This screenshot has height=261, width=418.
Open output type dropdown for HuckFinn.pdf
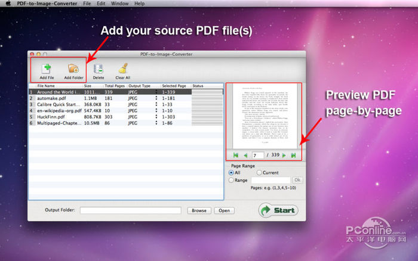point(156,117)
